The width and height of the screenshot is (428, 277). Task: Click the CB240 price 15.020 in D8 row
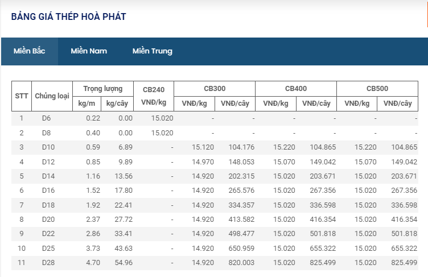162,133
